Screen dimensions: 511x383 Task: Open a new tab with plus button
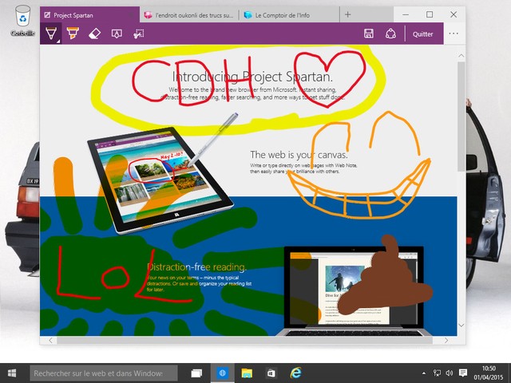[347, 14]
